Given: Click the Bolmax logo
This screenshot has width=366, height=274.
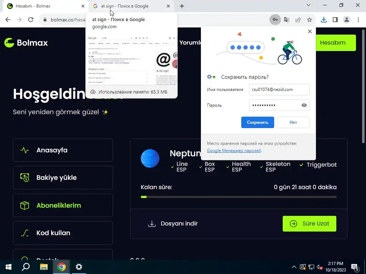Looking at the screenshot, I should tap(26, 43).
